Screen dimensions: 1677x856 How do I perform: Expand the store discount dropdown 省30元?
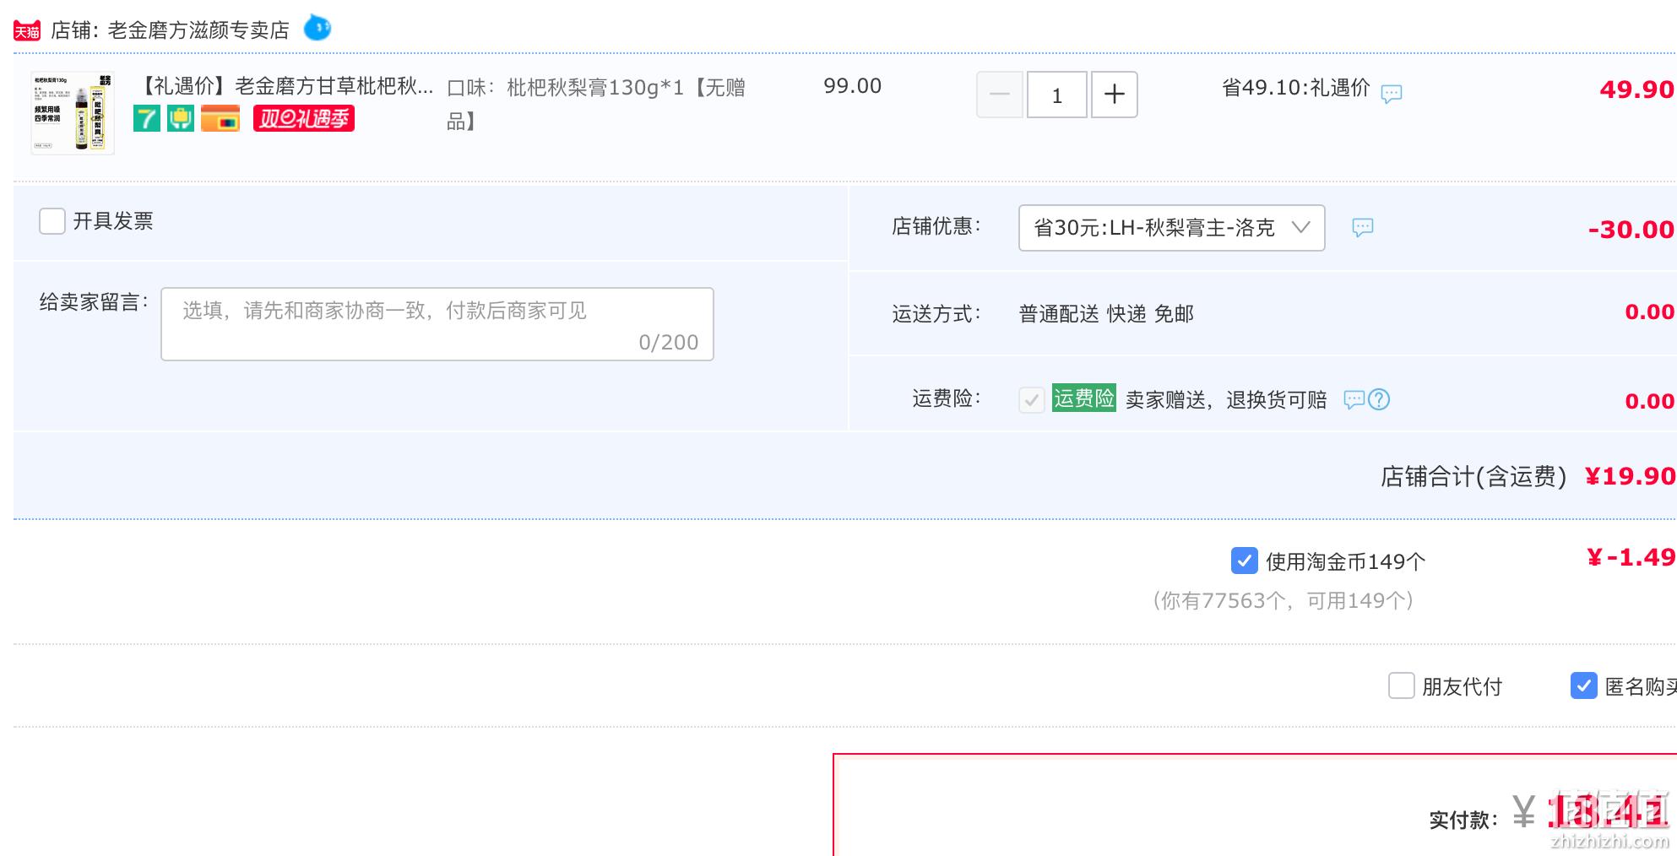[1172, 228]
